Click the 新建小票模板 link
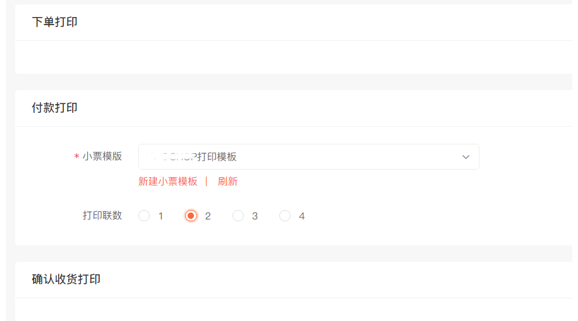This screenshot has height=321, width=578. (x=168, y=182)
